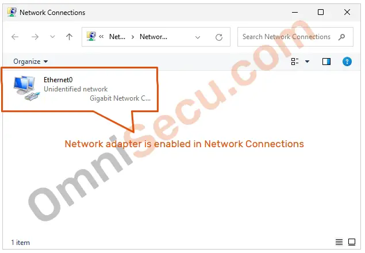The width and height of the screenshot is (365, 253).
Task: Open the Organize menu
Action: pos(30,62)
